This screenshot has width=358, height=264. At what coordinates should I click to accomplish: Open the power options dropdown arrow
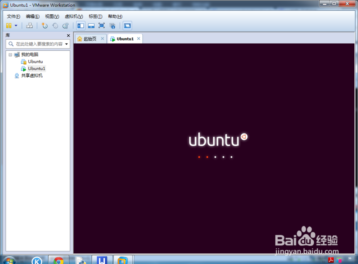coord(16,25)
